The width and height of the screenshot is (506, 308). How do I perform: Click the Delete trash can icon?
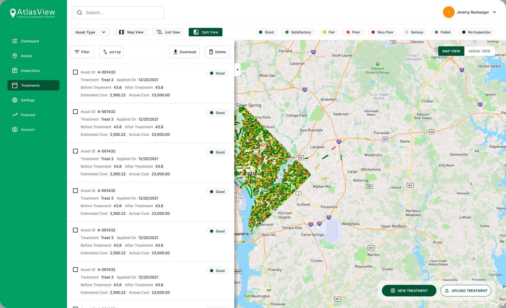click(x=211, y=52)
